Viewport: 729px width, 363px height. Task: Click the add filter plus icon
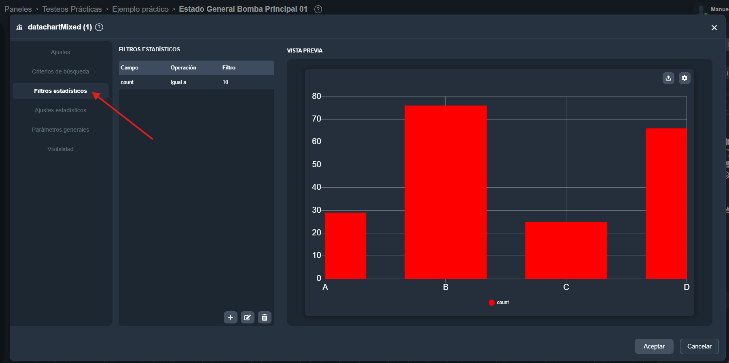[231, 317]
